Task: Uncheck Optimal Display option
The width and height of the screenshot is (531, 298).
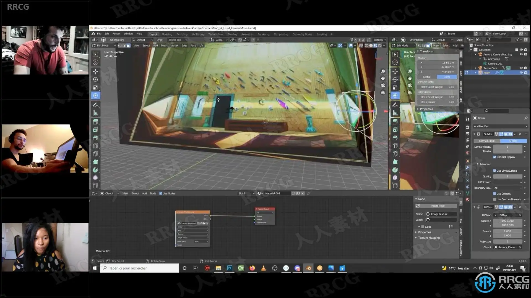Action: point(494,157)
